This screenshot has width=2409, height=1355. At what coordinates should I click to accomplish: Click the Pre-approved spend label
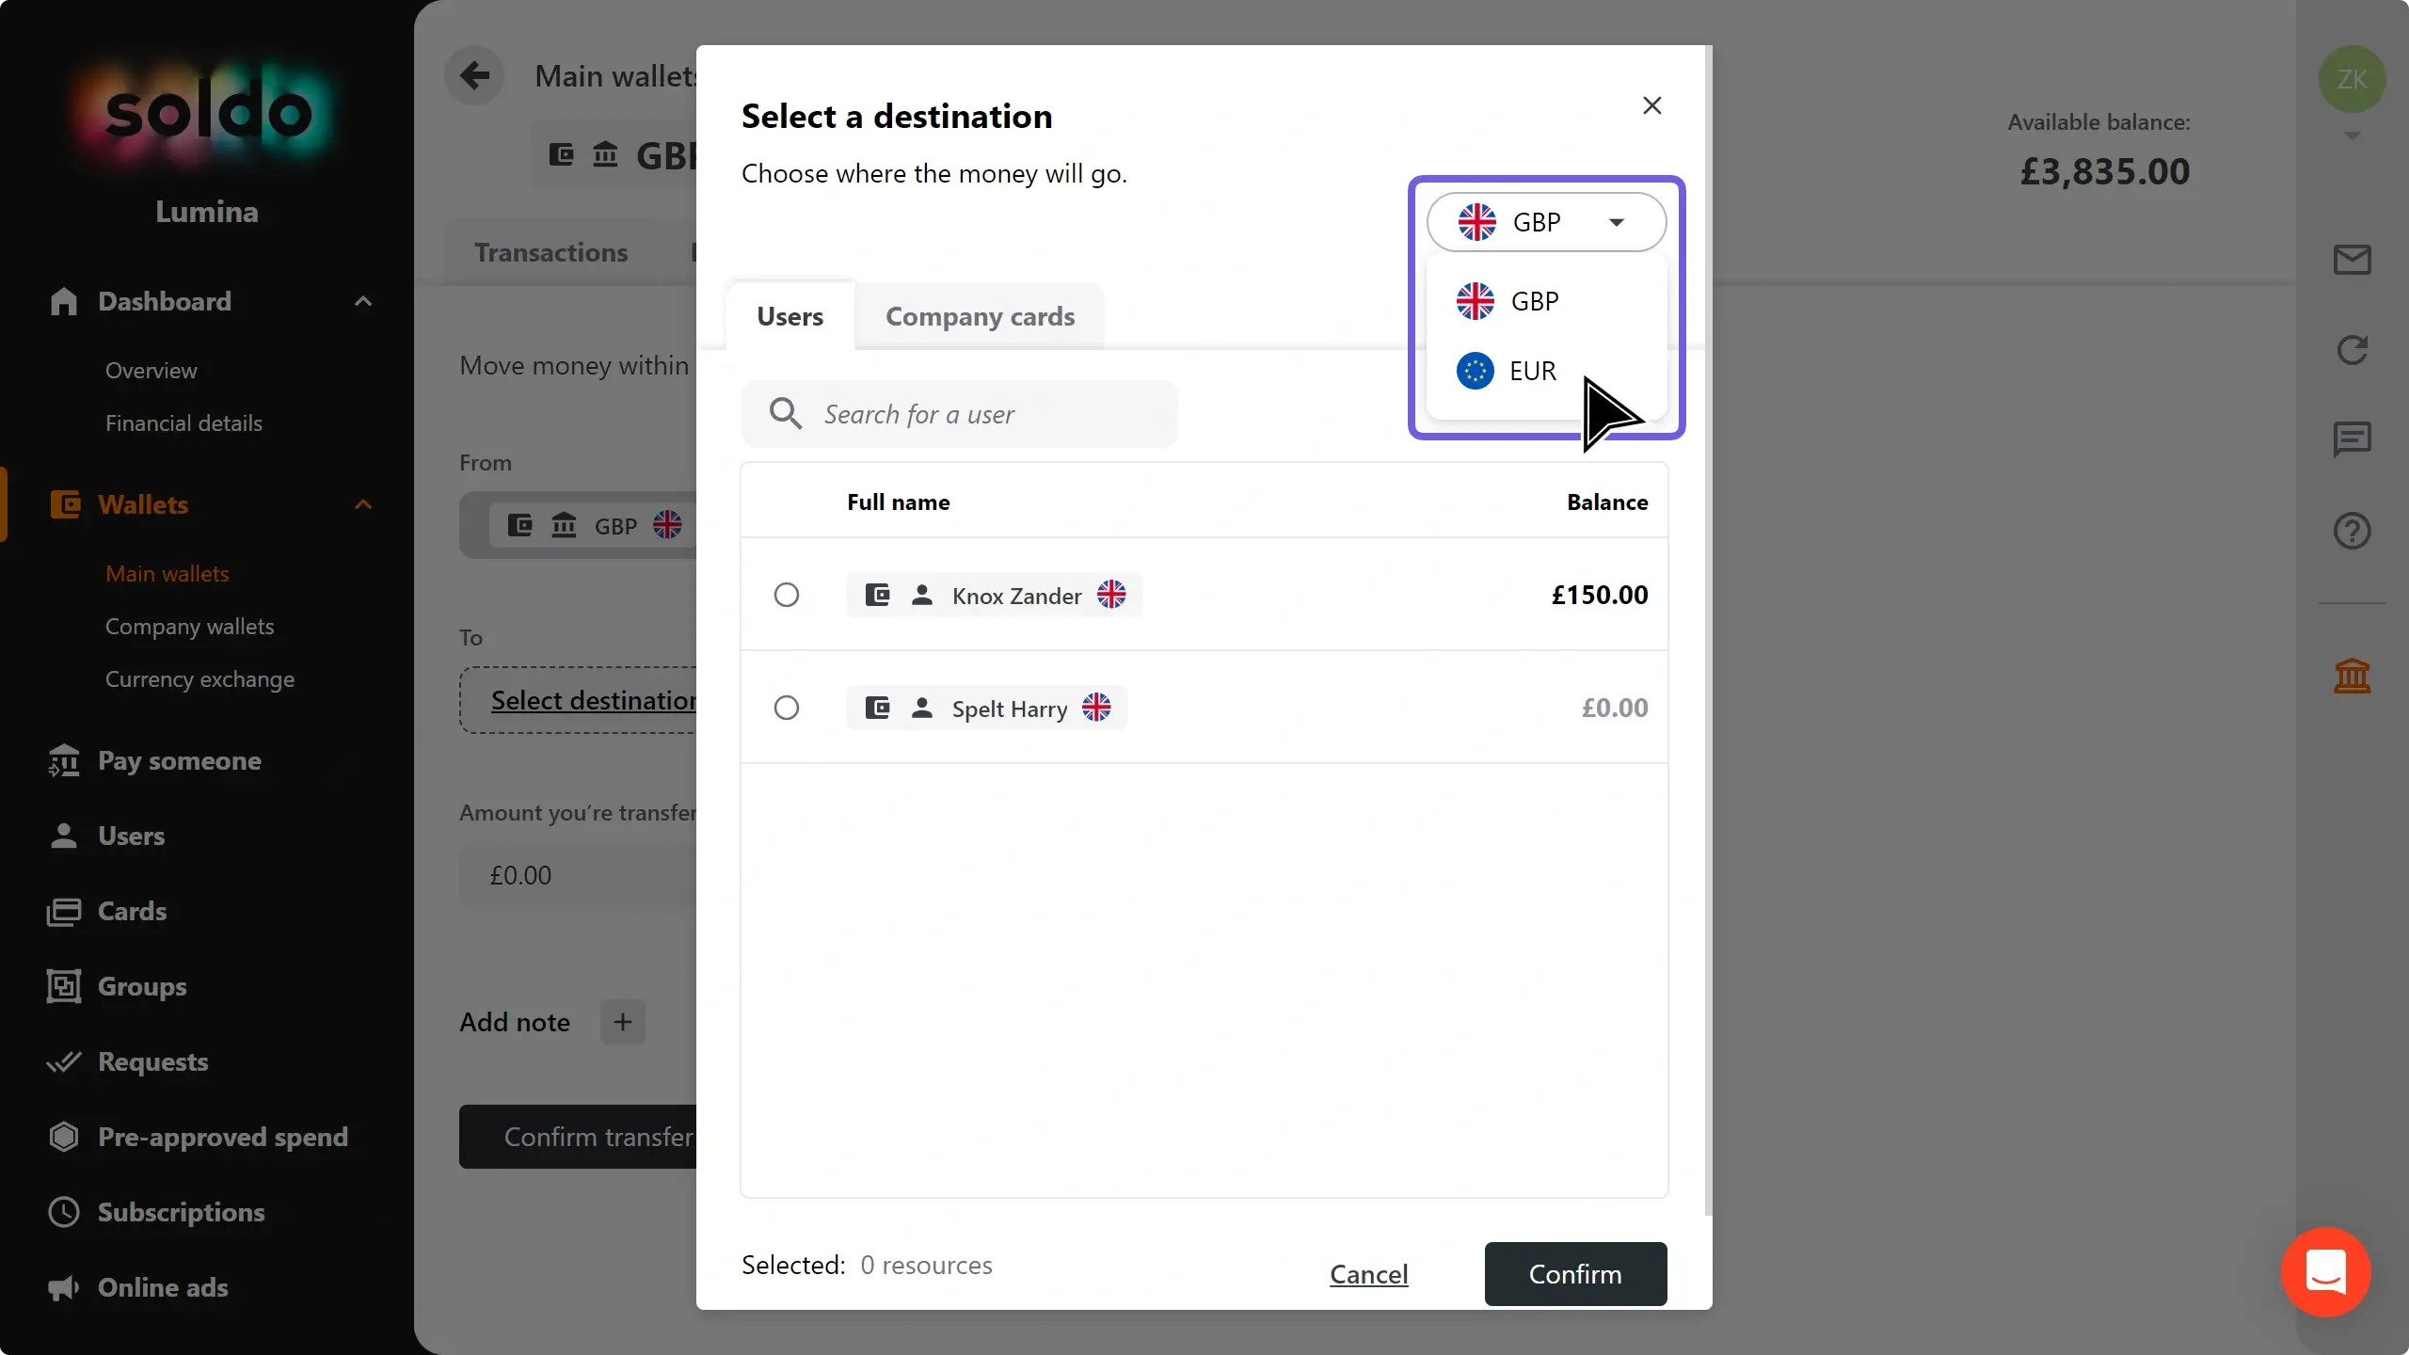coord(223,1137)
